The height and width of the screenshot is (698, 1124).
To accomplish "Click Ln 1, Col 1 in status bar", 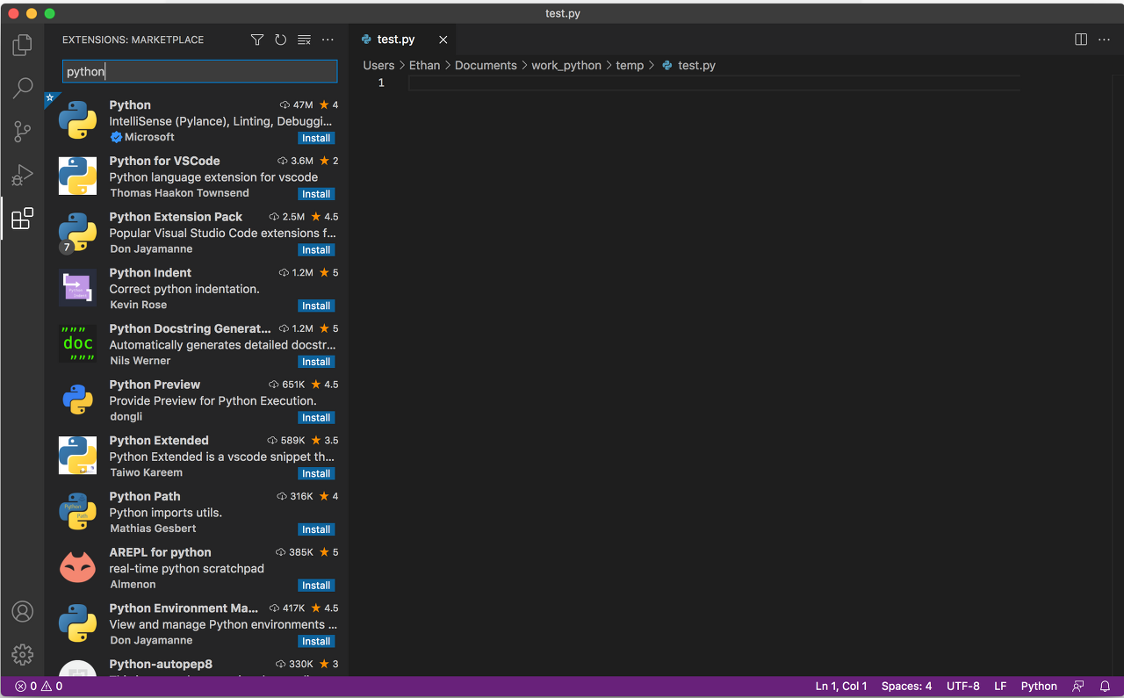I will click(841, 687).
